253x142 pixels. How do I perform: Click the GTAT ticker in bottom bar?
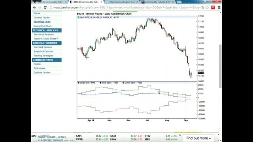tap(113, 136)
